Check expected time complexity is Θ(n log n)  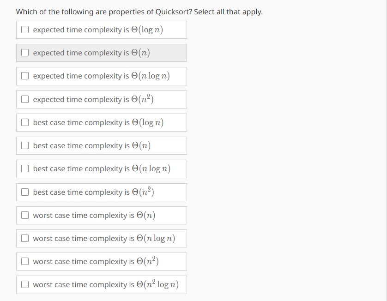tap(25, 76)
